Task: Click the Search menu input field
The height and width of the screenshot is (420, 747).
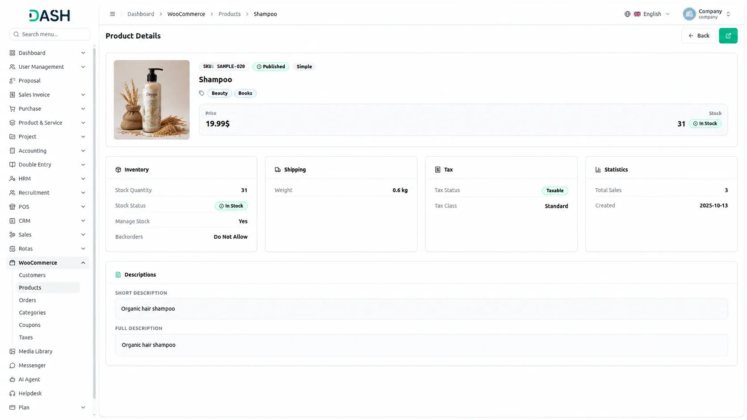Action: pos(50,34)
